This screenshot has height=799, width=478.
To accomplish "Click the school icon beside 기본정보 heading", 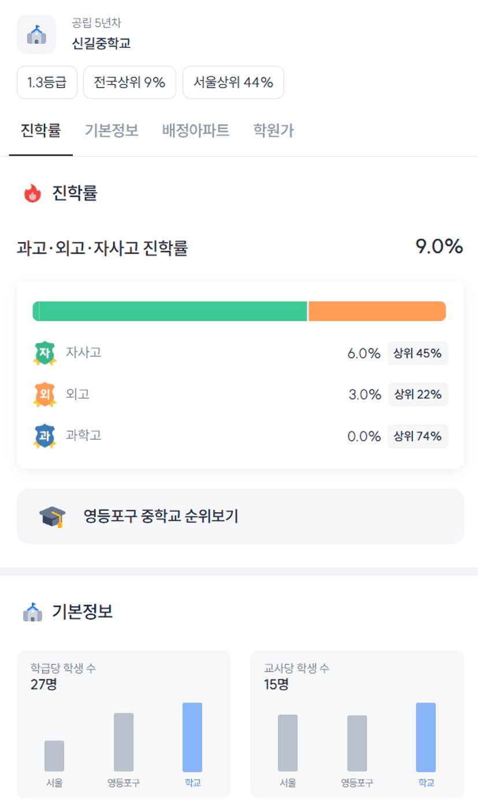I will 33,611.
